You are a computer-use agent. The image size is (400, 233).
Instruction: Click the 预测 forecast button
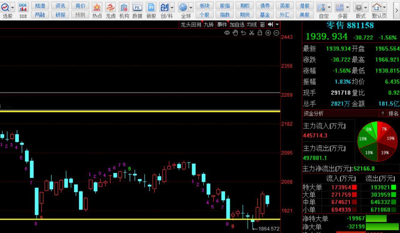[80, 15]
